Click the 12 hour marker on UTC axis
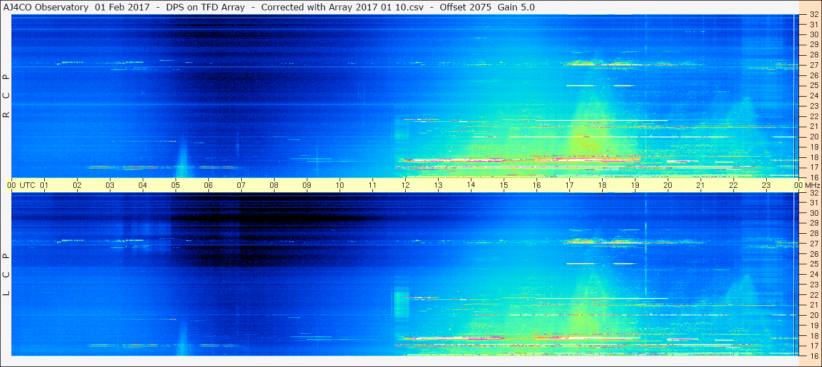Image resolution: width=822 pixels, height=367 pixels. [405, 185]
